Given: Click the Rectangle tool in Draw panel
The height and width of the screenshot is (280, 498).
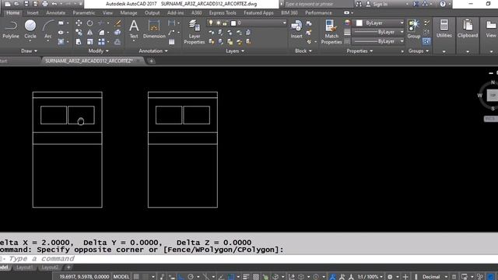Looking at the screenshot, I should (x=61, y=23).
